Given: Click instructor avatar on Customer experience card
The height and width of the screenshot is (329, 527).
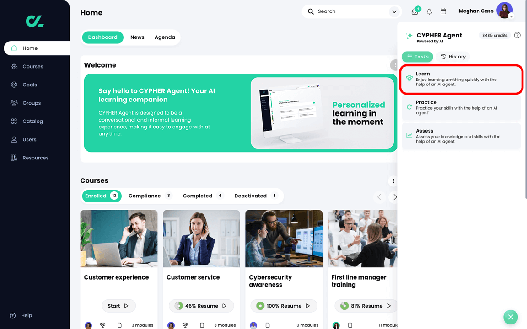Looking at the screenshot, I should click(88, 325).
